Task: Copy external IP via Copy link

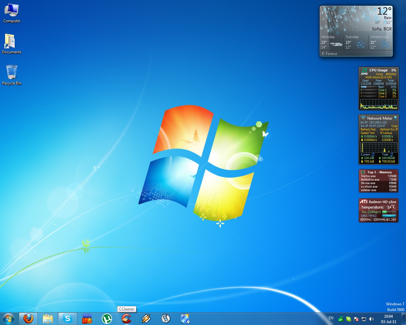Action: click(x=394, y=126)
